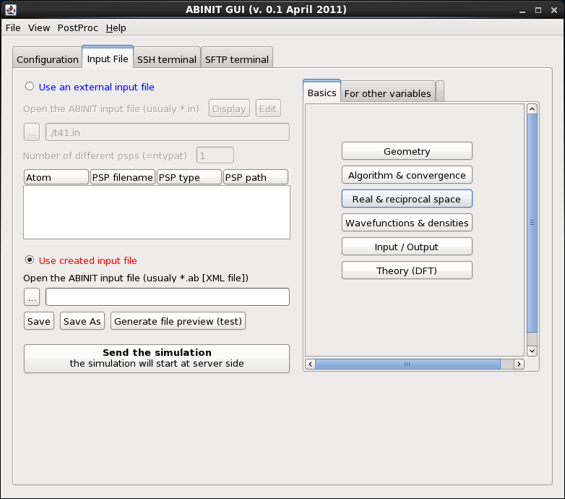The height and width of the screenshot is (499, 565).
Task: Click the vertical scrollbar thumb in Basics panel
Action: [x=532, y=223]
